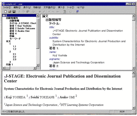The height and width of the screenshot is (116, 137).
Task: Click the editor pane scroll-down arrow
Action: click(x=134, y=68)
